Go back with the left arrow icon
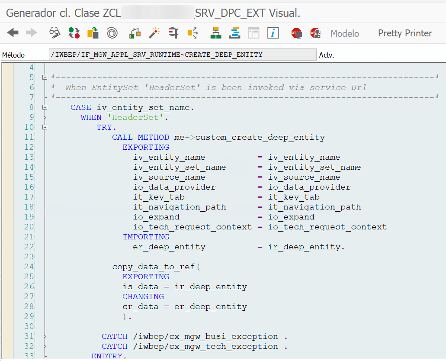 (x=13, y=33)
